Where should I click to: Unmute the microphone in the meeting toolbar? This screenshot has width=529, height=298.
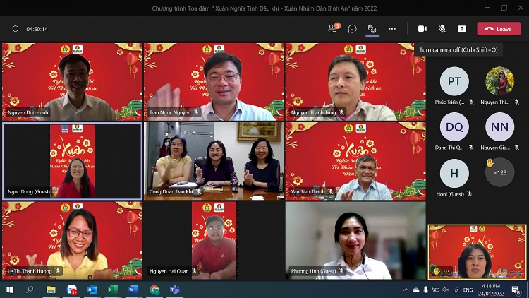[x=442, y=29]
